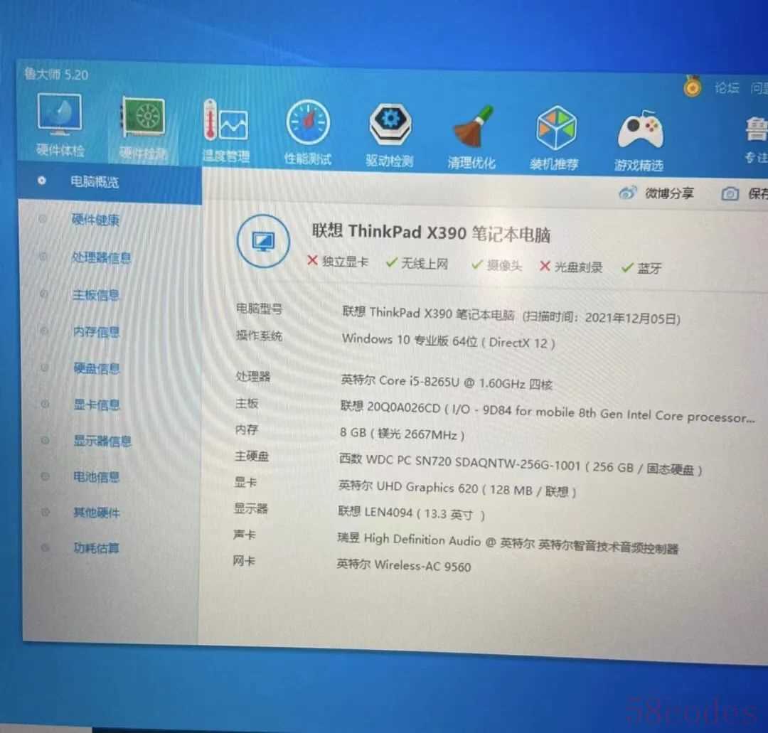Click the 光盘刻录 red X status
Screen dimensions: 768x733
pyautogui.click(x=571, y=267)
